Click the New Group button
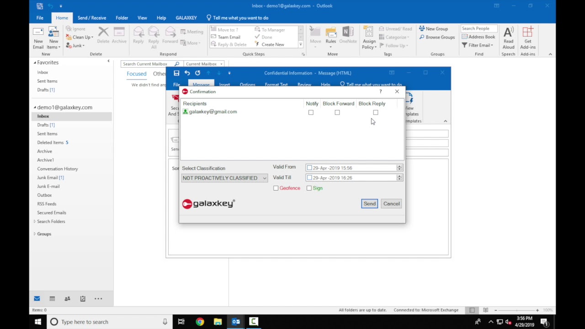 tap(433, 29)
